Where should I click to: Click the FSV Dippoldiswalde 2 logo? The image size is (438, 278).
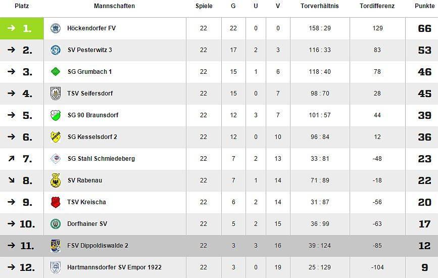[x=56, y=246]
